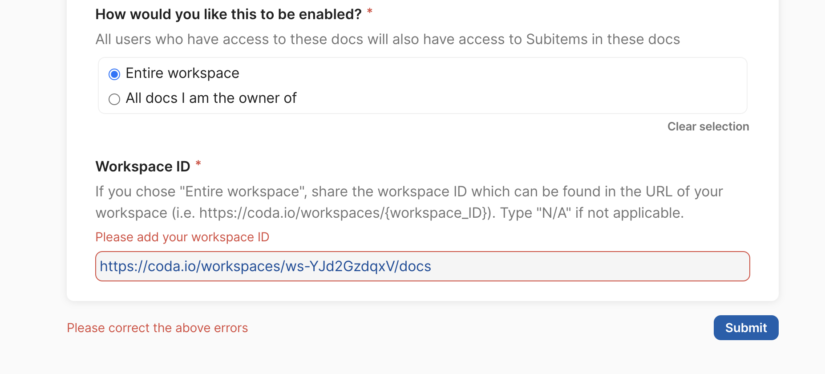The height and width of the screenshot is (374, 825).
Task: Click the 'How would you like this to be enabled?' heading
Action: point(228,14)
